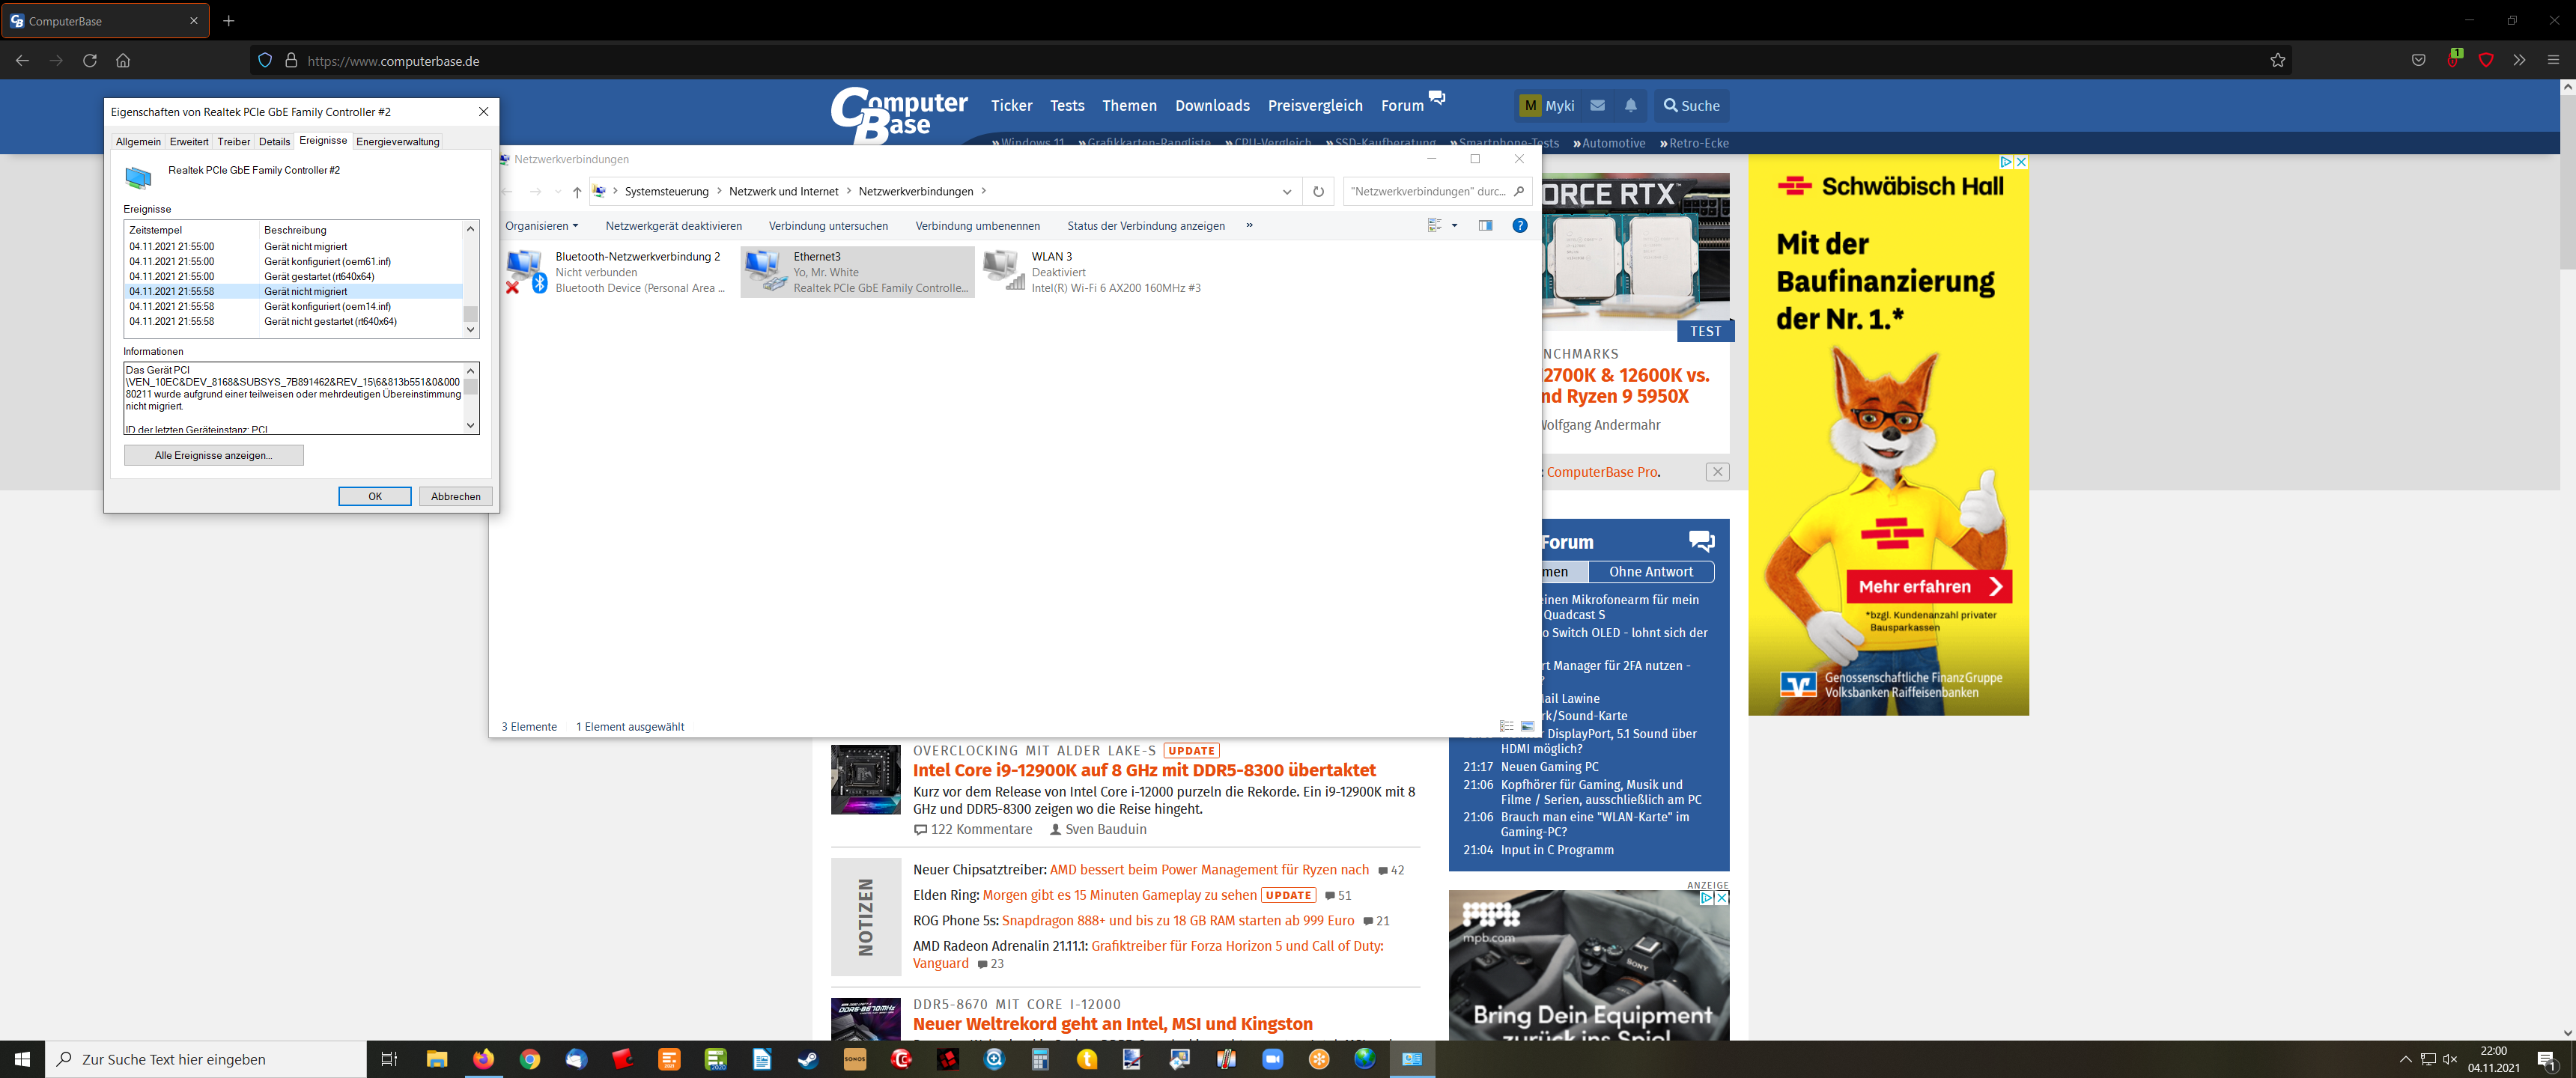
Task: Toggle the Gerät gestartet event log entry
Action: 296,276
